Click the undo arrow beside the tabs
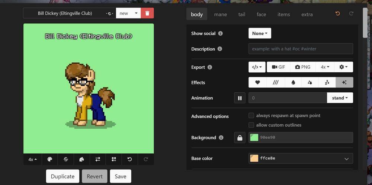The image size is (372, 185). pyautogui.click(x=337, y=14)
